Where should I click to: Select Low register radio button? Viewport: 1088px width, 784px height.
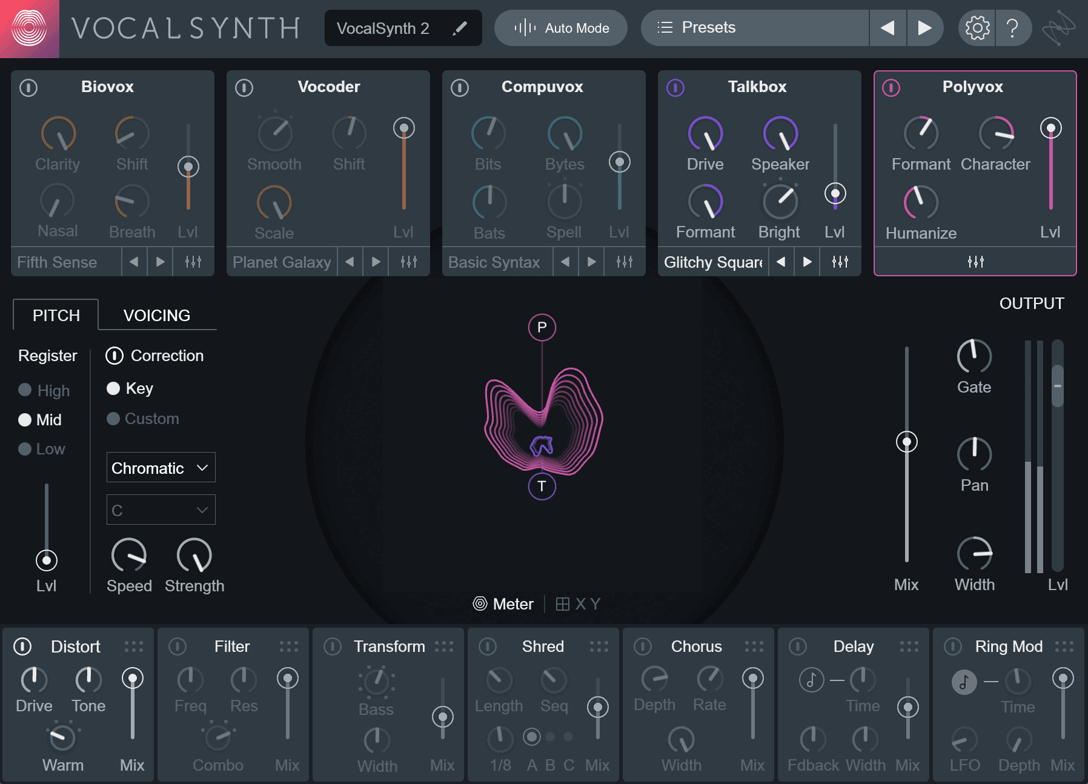tap(25, 449)
